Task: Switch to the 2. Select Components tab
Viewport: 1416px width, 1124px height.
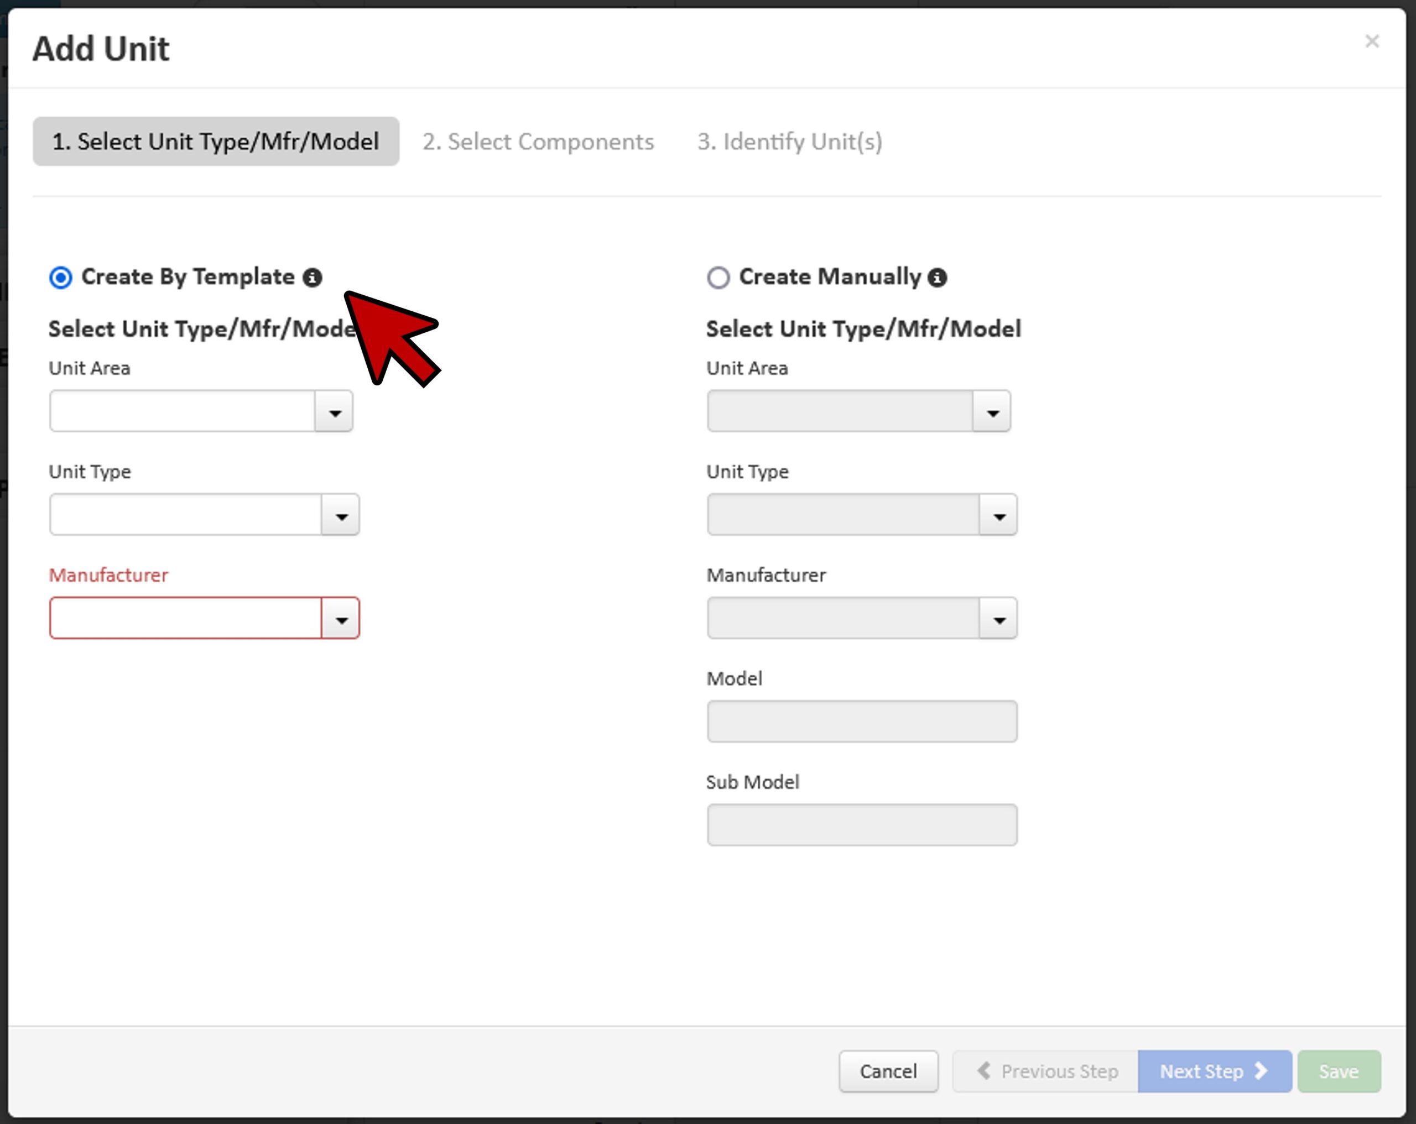Action: (538, 142)
